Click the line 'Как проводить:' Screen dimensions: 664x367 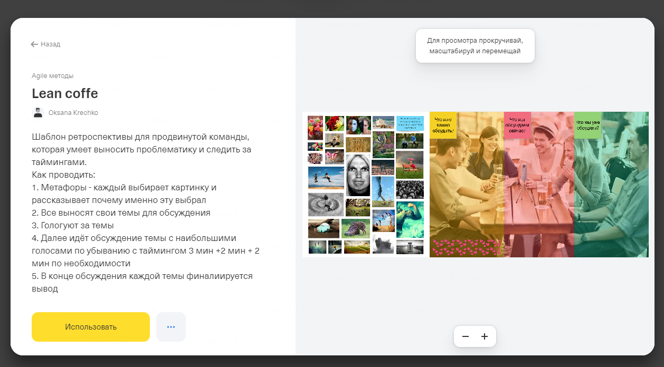coord(63,175)
